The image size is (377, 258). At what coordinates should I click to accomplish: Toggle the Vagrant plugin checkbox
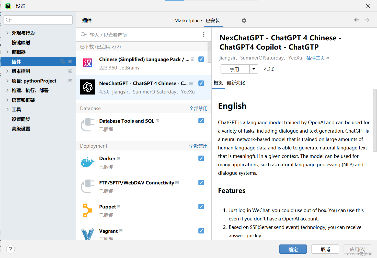tap(201, 230)
